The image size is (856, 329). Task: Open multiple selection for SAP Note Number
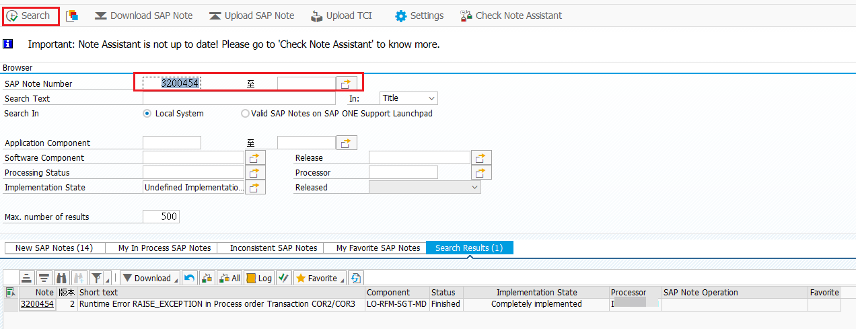pos(347,83)
